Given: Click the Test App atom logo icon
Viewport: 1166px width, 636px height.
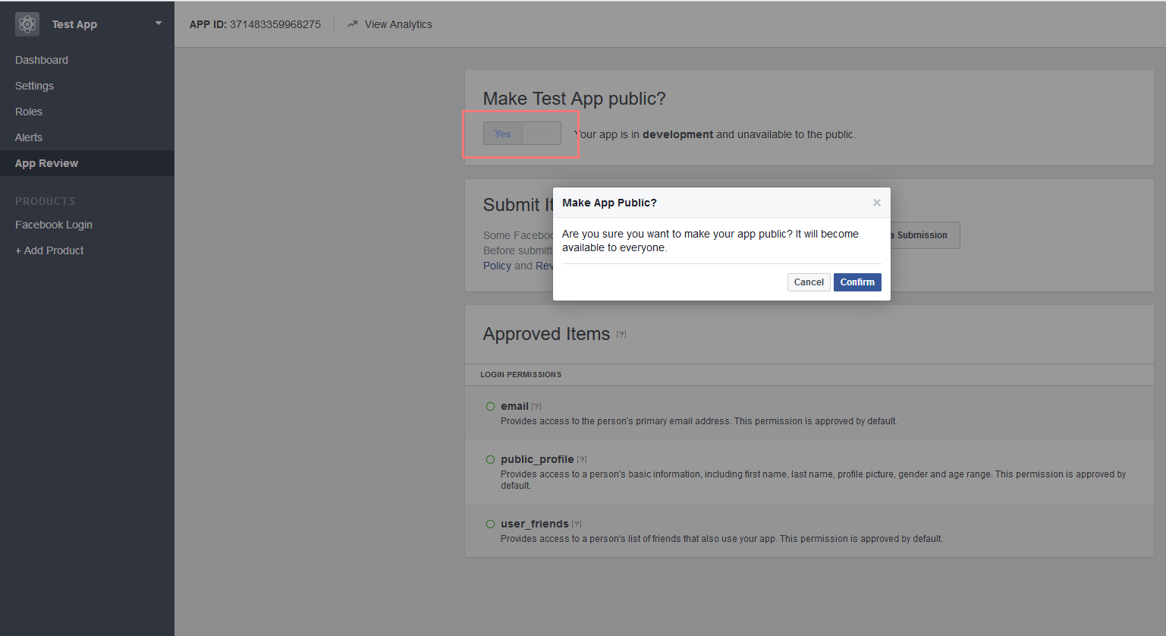Looking at the screenshot, I should 27,24.
